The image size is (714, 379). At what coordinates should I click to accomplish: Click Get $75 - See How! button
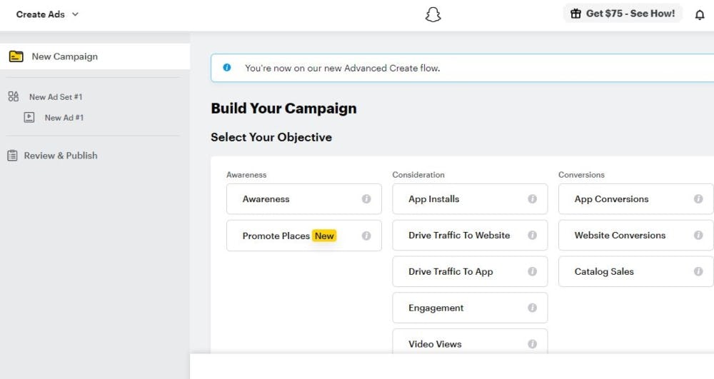[623, 14]
